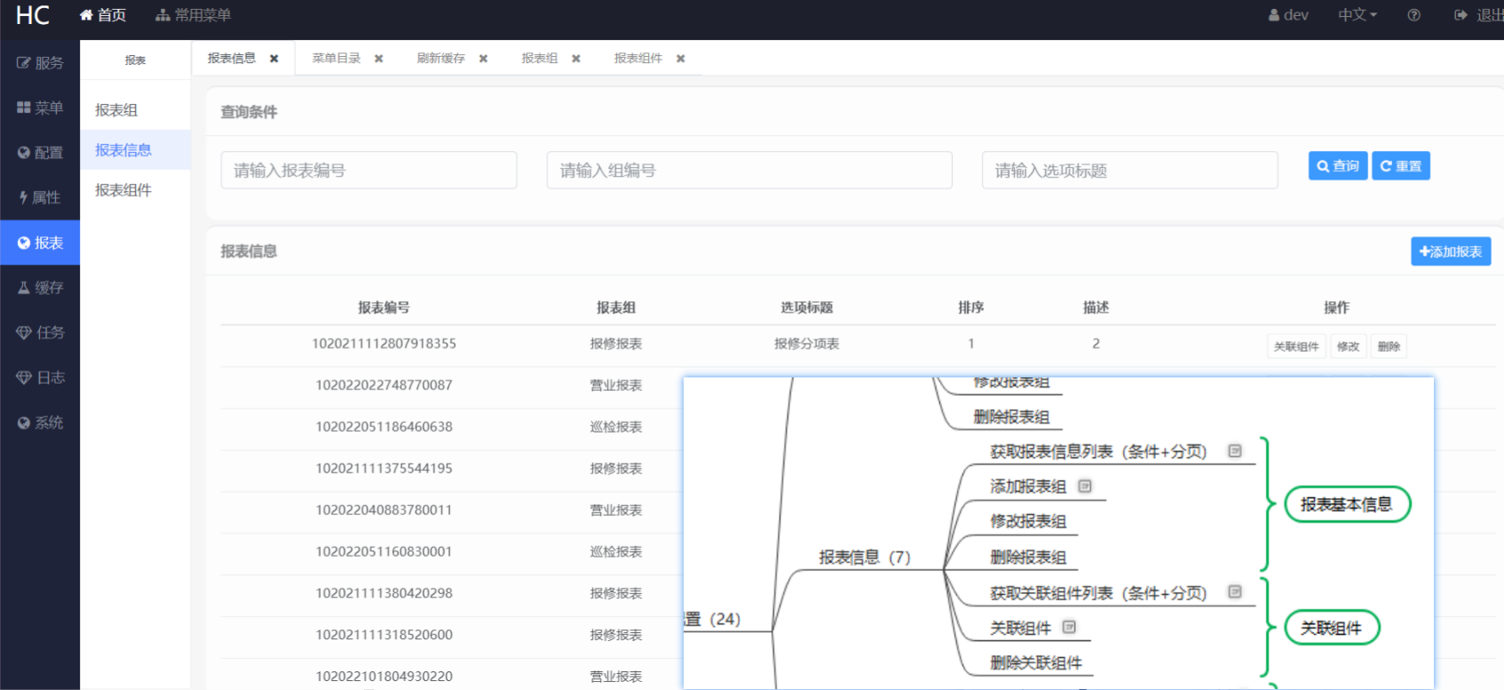Click report number 102021111318520600

tap(384, 635)
